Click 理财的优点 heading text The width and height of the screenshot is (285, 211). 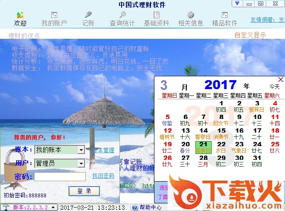24,36
